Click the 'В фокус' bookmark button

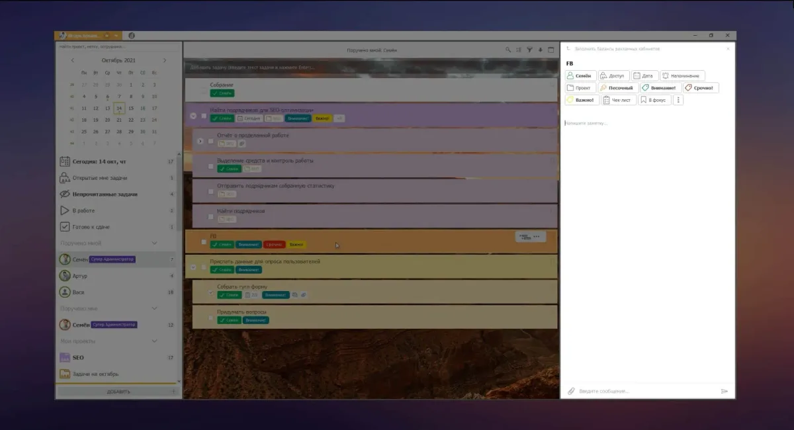(654, 100)
